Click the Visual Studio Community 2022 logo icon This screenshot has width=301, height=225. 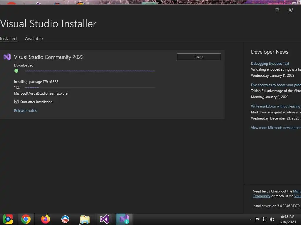coord(7,57)
